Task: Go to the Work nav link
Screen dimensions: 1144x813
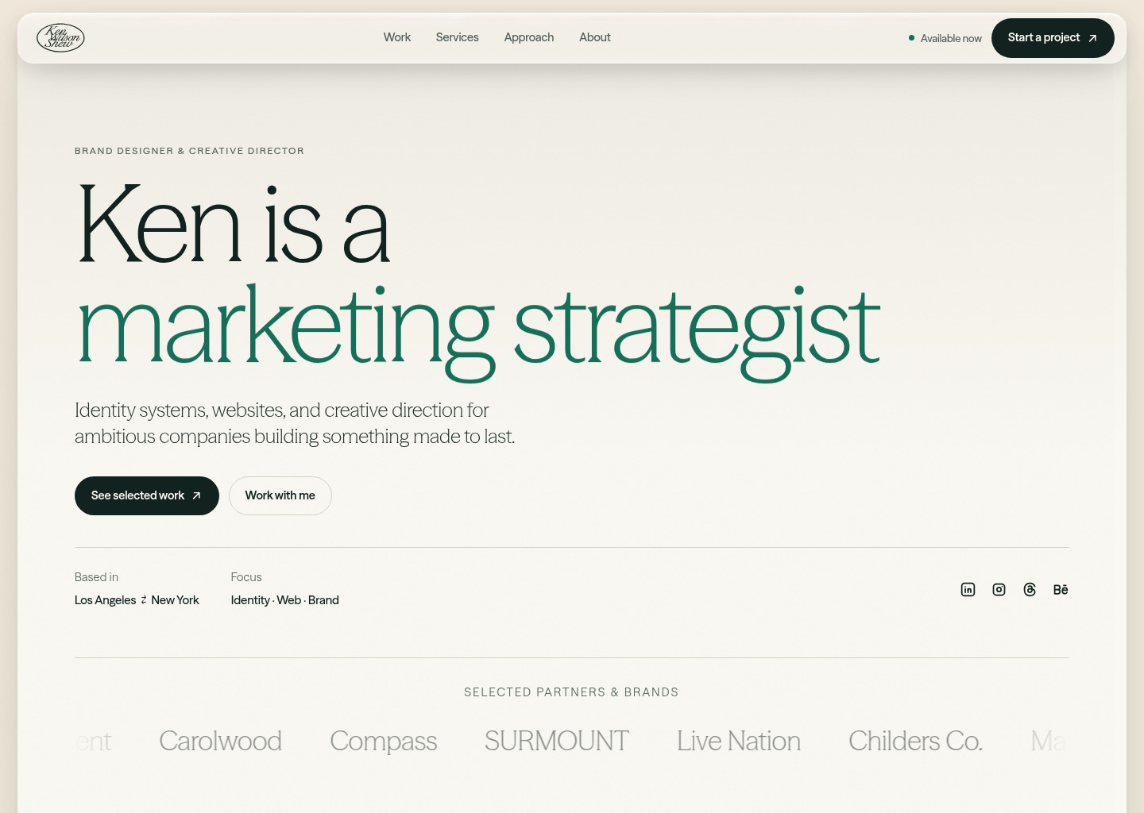Action: 397,37
